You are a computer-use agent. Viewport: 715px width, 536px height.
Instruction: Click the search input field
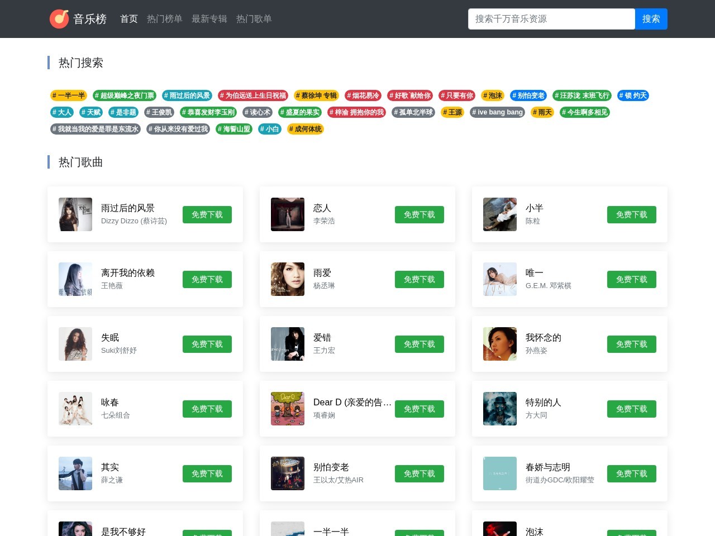[x=551, y=18]
